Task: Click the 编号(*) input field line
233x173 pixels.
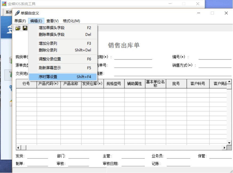Action: point(215,57)
